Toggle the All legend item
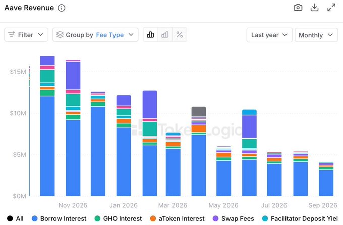Screen dimensions: 343x225 [15, 218]
